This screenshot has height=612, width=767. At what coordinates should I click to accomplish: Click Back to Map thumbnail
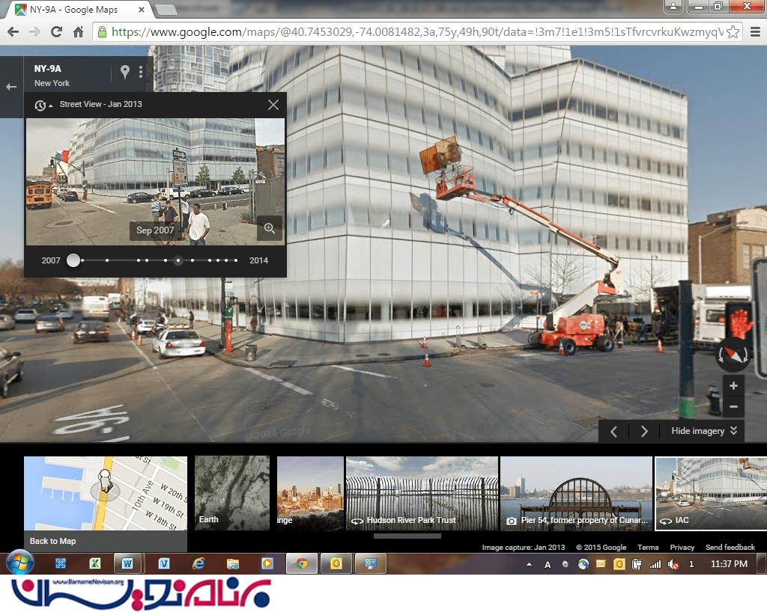tap(105, 504)
